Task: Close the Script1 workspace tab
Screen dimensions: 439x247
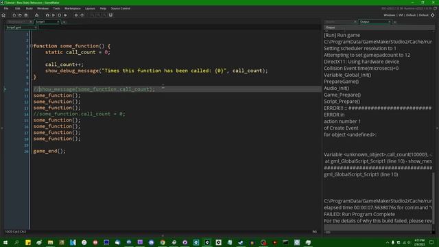Action: coord(58,22)
